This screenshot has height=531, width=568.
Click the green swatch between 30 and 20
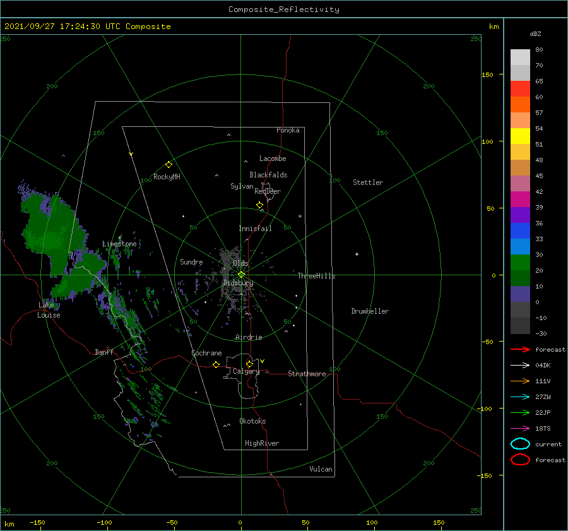click(x=520, y=263)
